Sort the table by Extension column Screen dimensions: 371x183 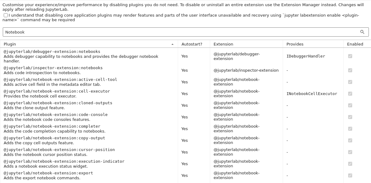point(224,44)
